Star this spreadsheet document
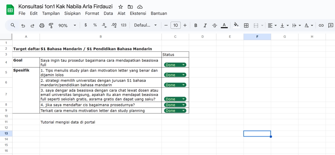 point(120,7)
